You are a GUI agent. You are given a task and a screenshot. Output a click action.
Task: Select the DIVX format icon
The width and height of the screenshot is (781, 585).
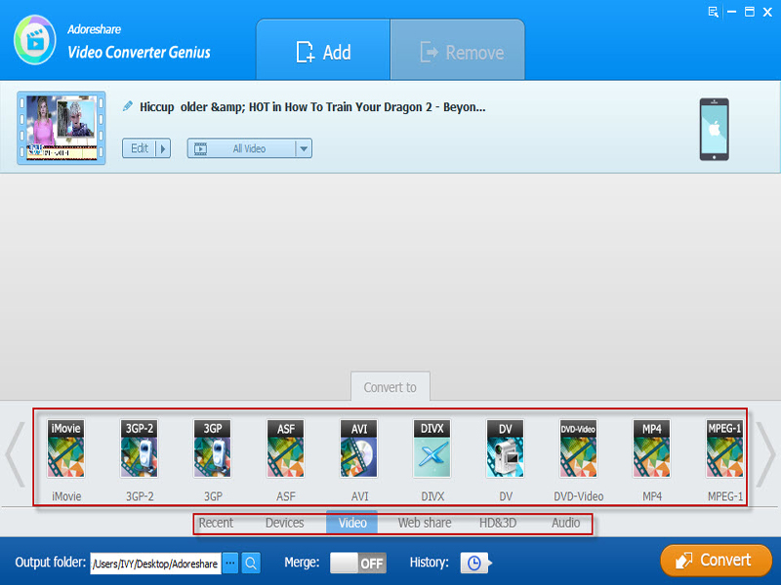pos(432,448)
